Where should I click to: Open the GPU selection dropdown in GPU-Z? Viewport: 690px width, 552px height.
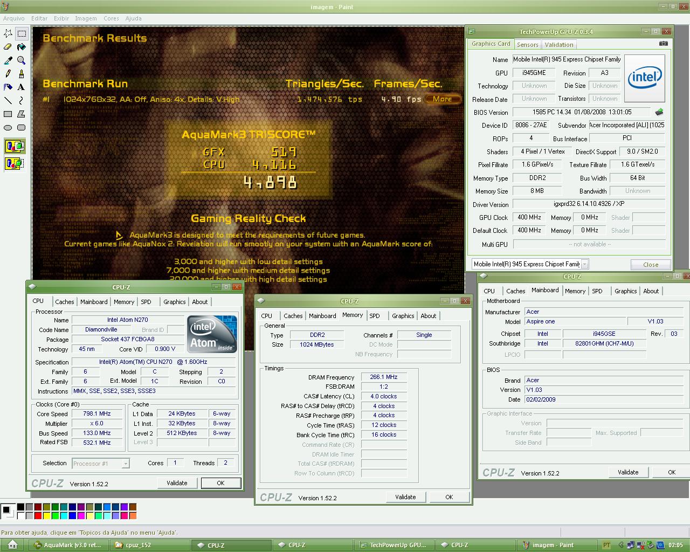(584, 264)
